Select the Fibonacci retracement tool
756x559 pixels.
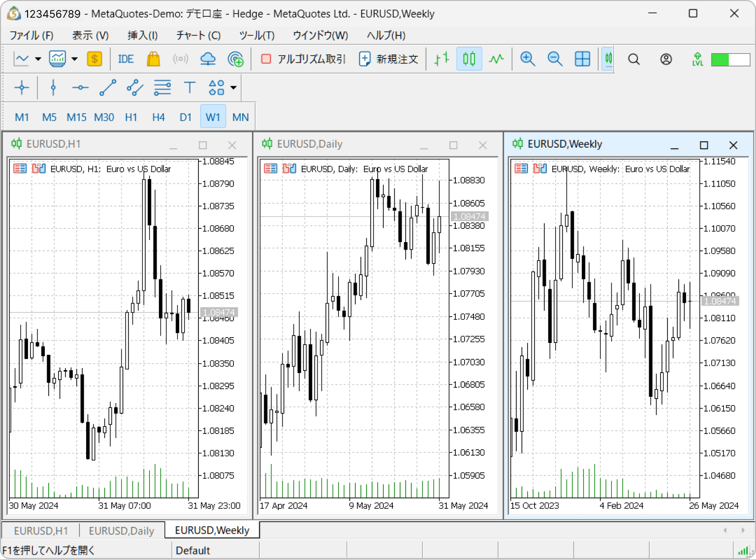(x=162, y=88)
